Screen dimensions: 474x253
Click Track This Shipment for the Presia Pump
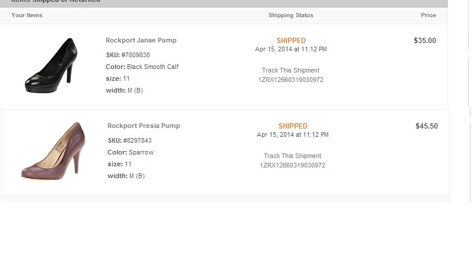(x=292, y=156)
